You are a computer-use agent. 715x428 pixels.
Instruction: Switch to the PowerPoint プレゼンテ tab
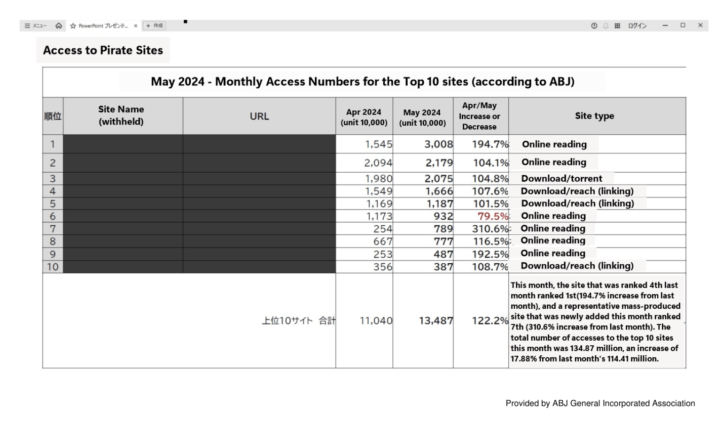103,26
